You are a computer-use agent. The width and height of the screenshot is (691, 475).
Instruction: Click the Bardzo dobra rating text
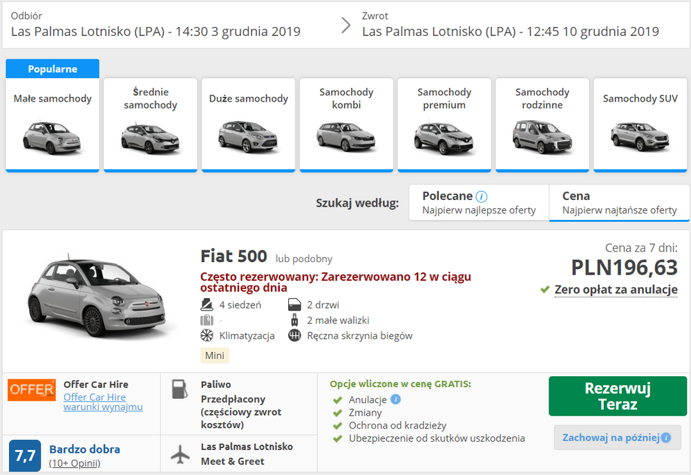tap(84, 449)
